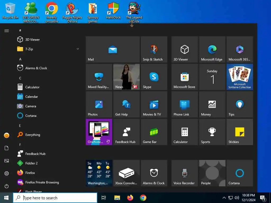The height and width of the screenshot is (203, 271).
Task: Click the letter E section header
Action: click(20, 126)
